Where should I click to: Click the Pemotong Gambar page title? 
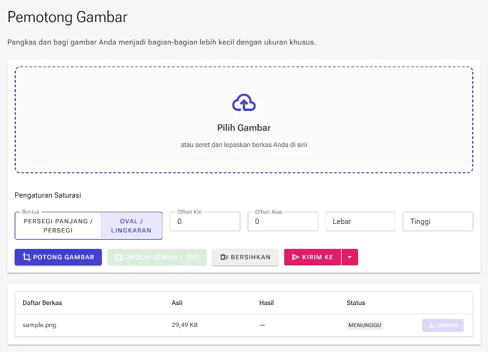pos(68,17)
